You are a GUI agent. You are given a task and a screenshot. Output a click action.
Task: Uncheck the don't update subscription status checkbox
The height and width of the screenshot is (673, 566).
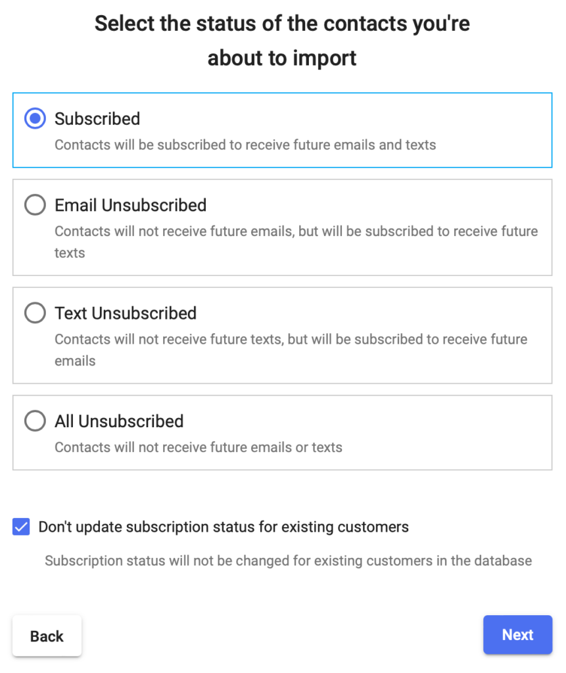(x=21, y=527)
